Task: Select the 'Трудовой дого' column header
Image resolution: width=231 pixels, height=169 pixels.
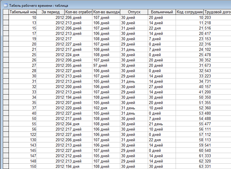Action: 217,12
